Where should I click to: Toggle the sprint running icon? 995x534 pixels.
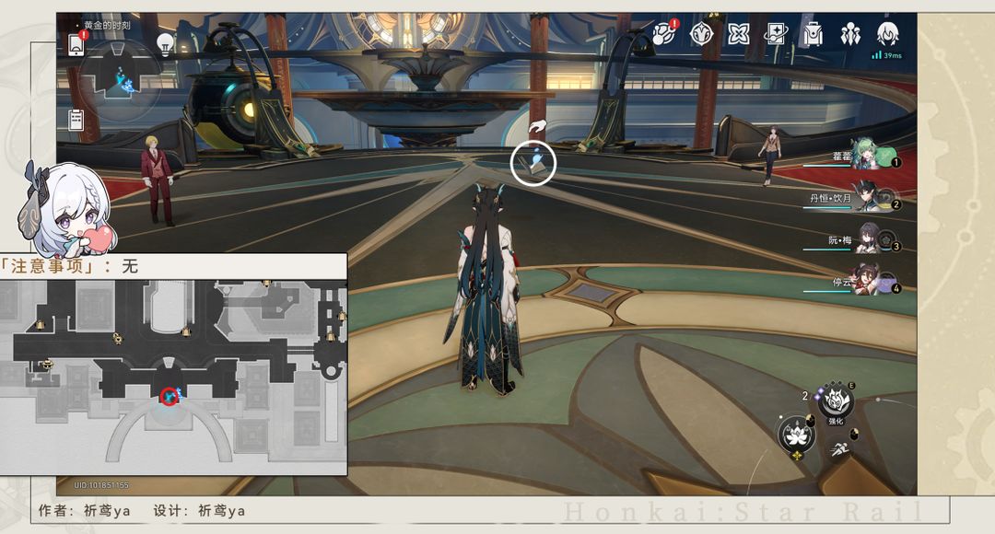coord(840,449)
